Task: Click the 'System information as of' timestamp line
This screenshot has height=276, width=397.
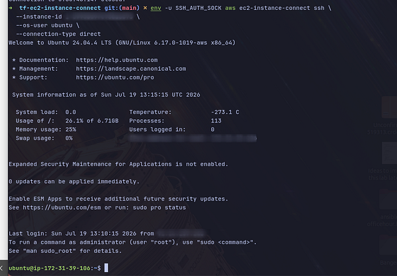Action: click(x=106, y=95)
